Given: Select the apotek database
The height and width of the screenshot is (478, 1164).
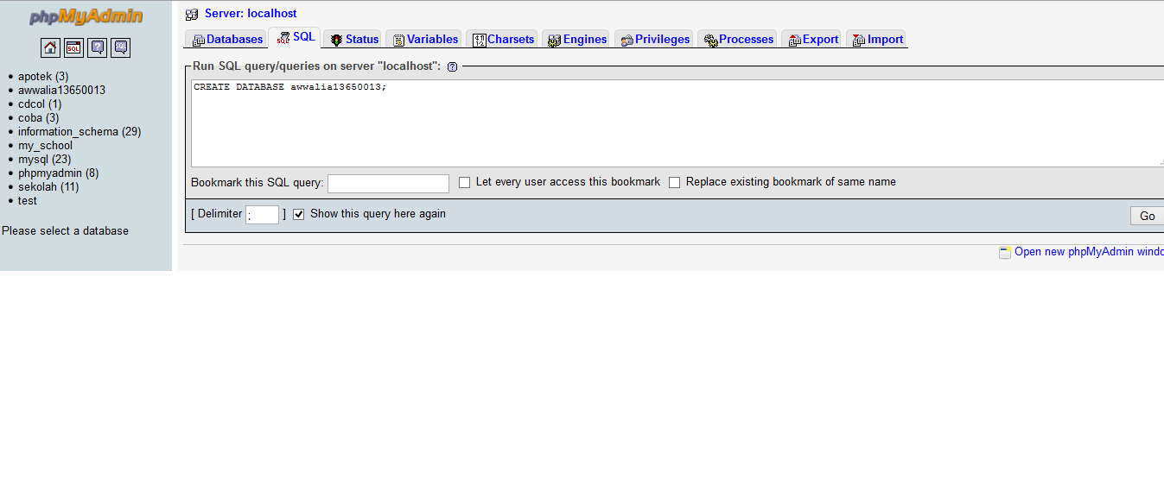Looking at the screenshot, I should 43,76.
